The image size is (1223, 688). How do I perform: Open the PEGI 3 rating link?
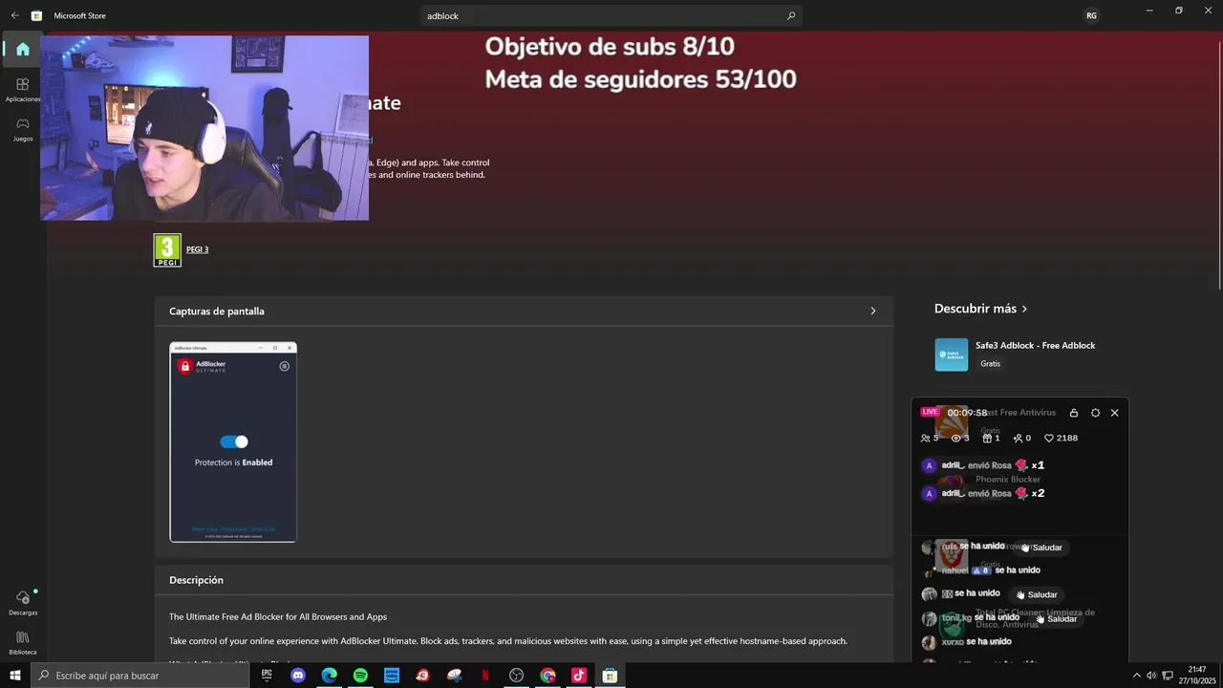click(197, 249)
